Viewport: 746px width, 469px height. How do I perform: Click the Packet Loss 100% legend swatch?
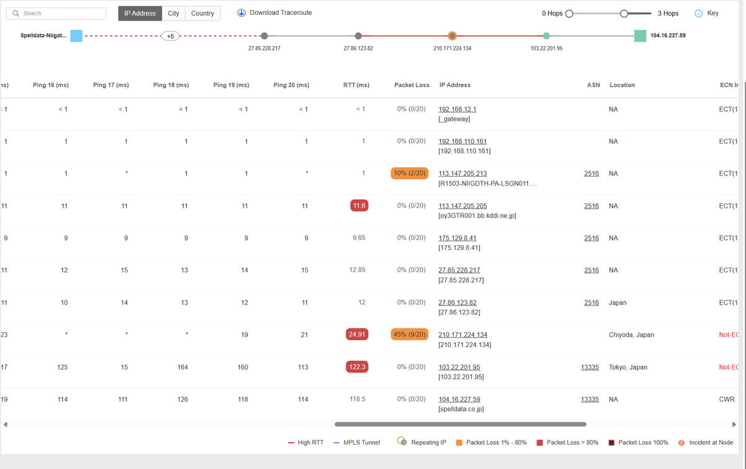click(611, 443)
